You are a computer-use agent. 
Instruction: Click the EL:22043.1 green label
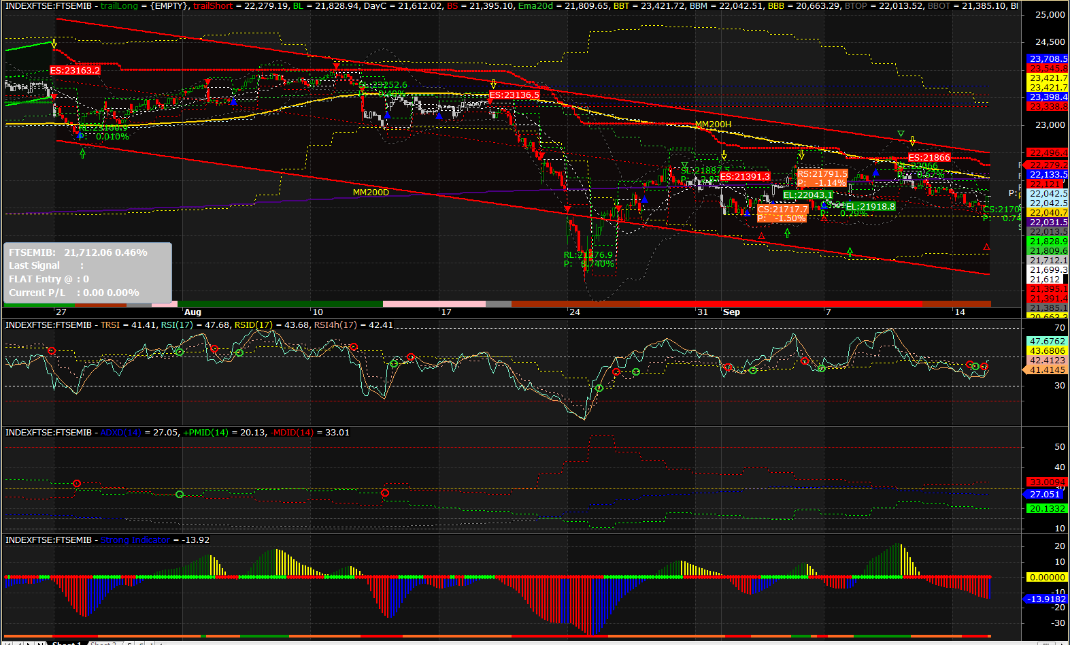click(x=808, y=195)
